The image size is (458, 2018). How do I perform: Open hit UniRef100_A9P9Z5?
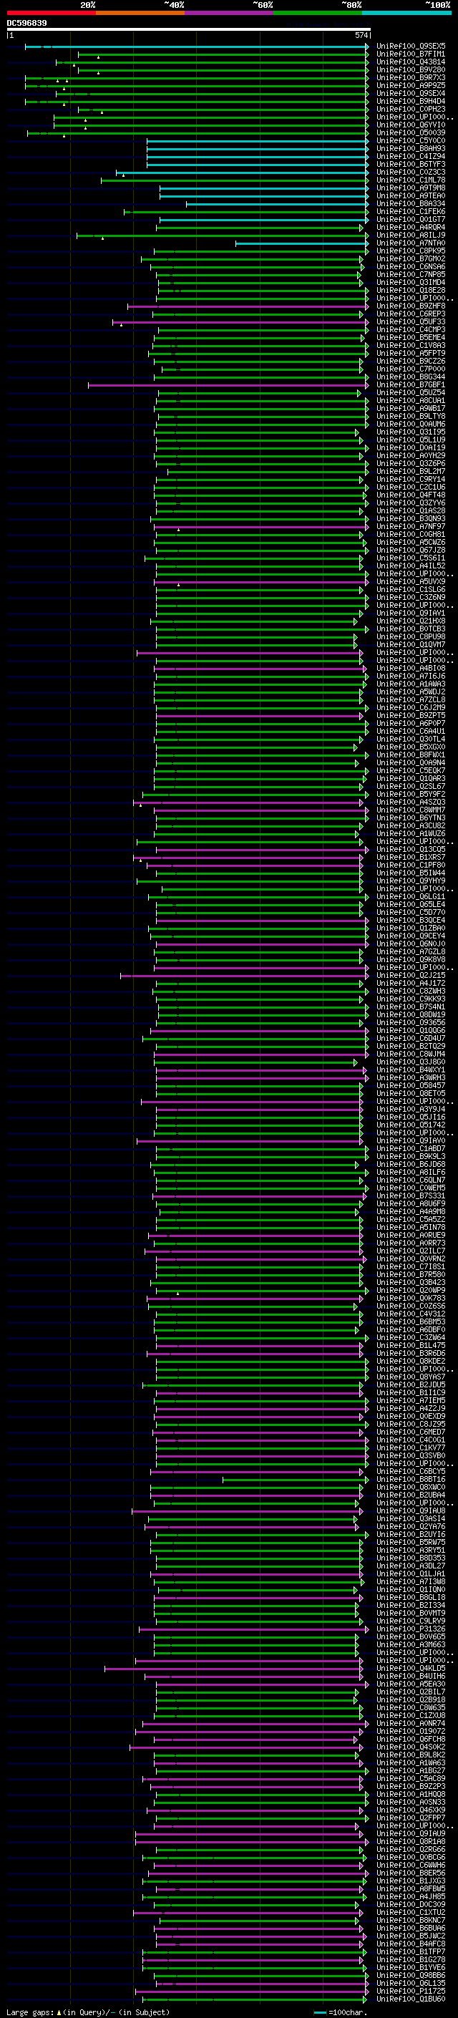point(411,85)
